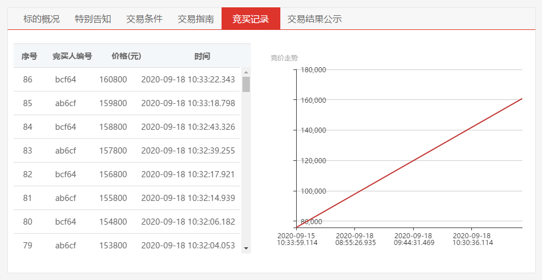The image size is (542, 280).
Task: Click the scrollbar down arrow
Action: coord(246,248)
